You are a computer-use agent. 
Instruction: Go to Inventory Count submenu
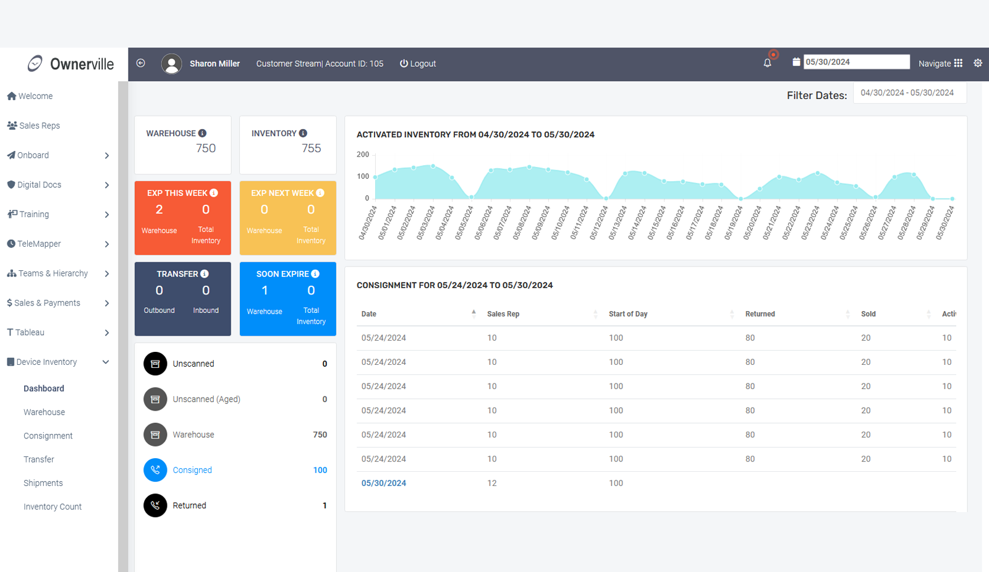coord(53,506)
